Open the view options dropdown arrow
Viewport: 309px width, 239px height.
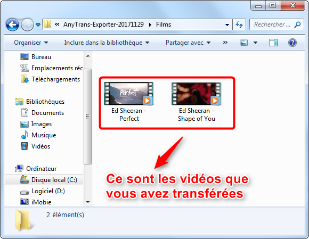(x=255, y=43)
